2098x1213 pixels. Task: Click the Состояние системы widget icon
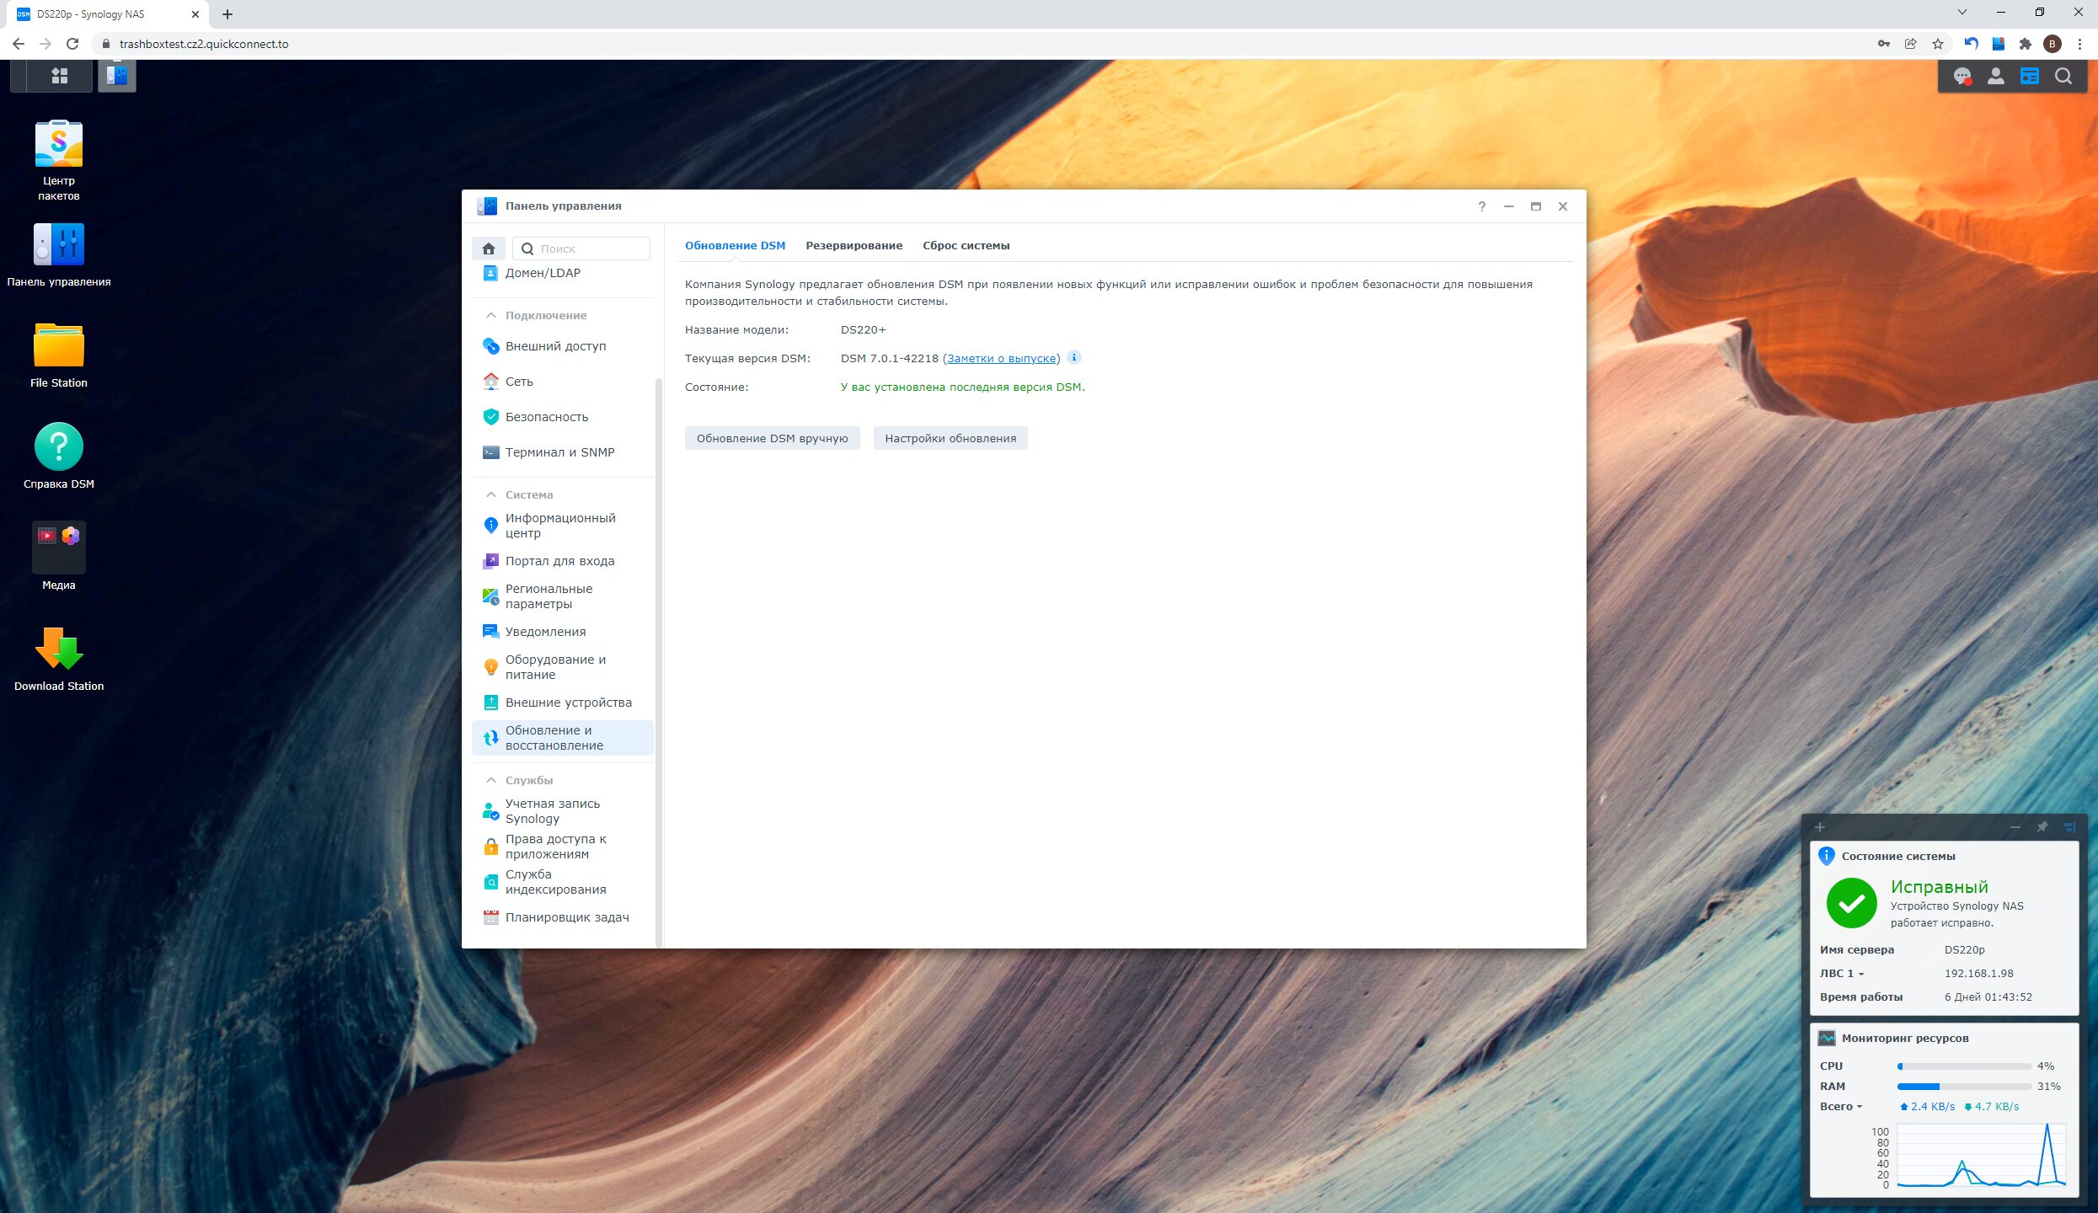pyautogui.click(x=1827, y=856)
